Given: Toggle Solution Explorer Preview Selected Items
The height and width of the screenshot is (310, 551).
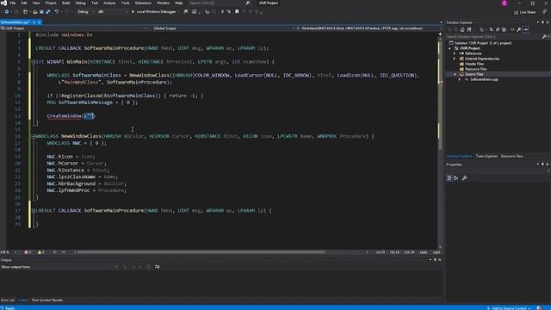Looking at the screenshot, I should click(526, 29).
